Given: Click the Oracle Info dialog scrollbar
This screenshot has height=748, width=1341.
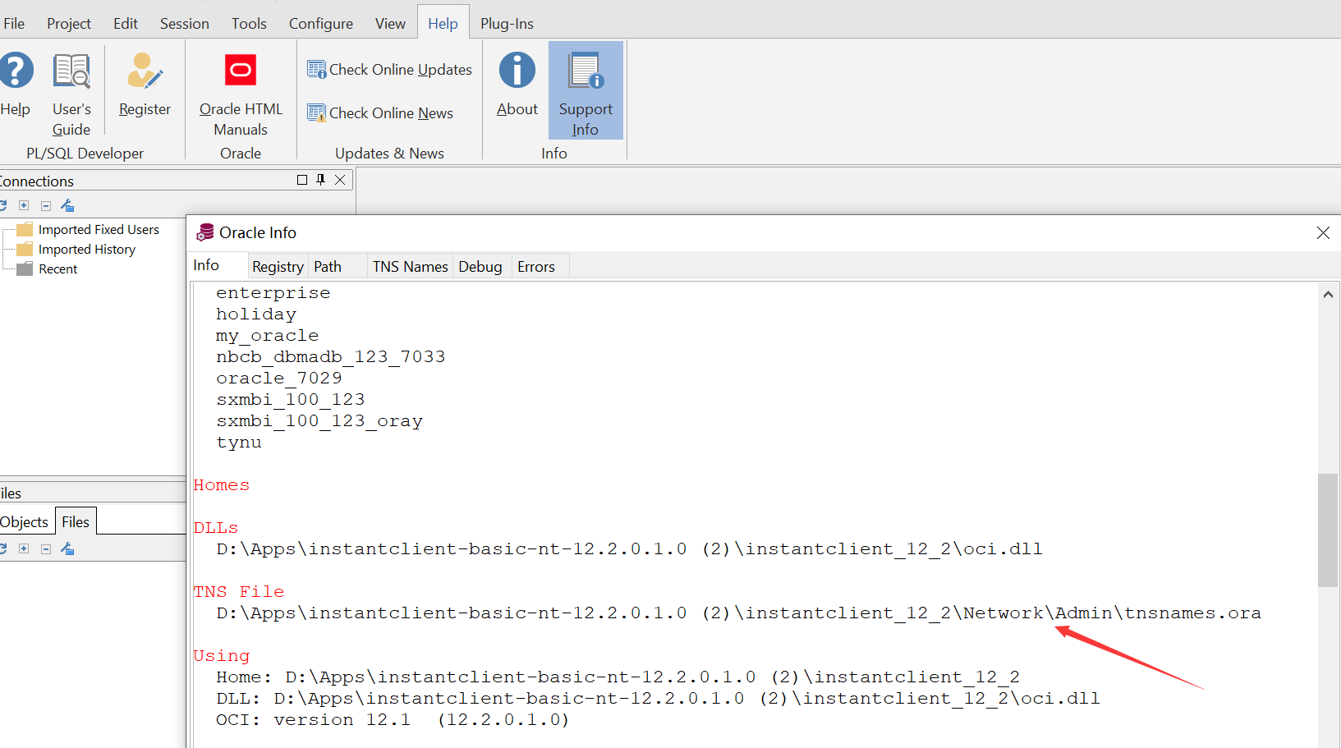Looking at the screenshot, I should (1329, 531).
